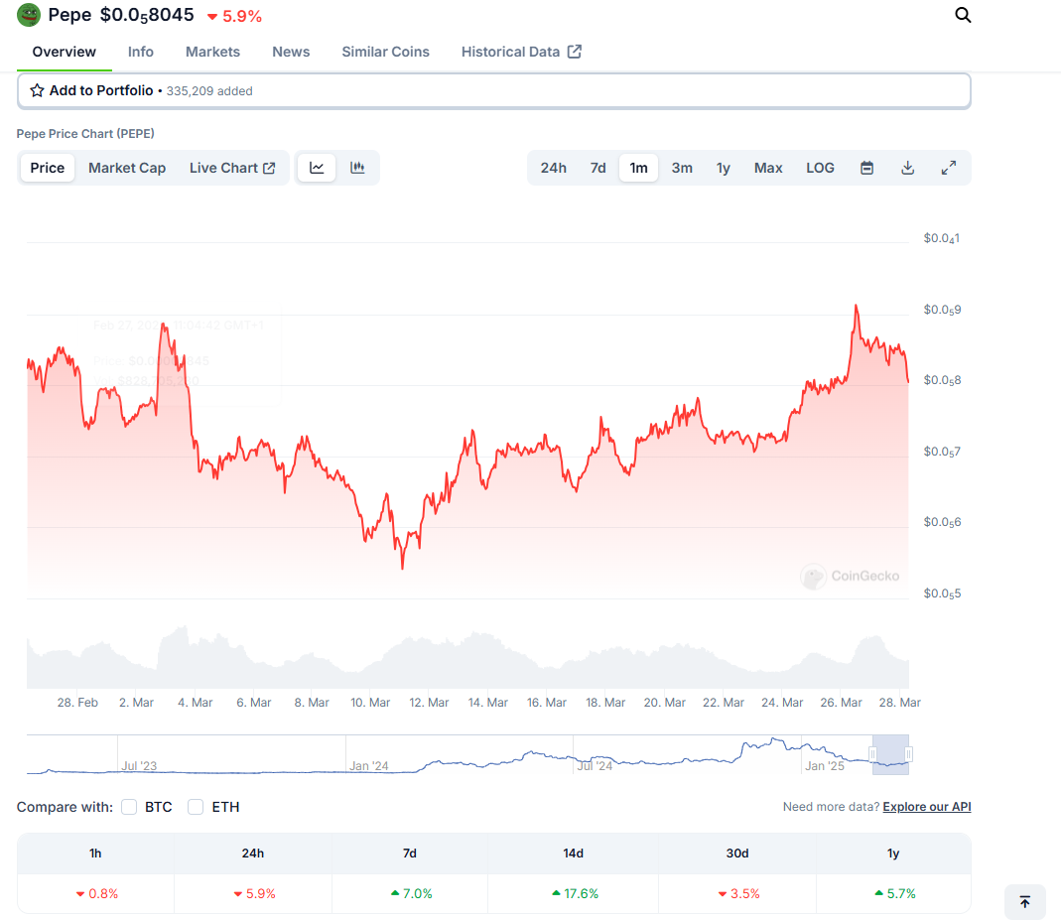Enable ETH comparison checkbox
This screenshot has height=920, width=1061.
pyautogui.click(x=196, y=807)
